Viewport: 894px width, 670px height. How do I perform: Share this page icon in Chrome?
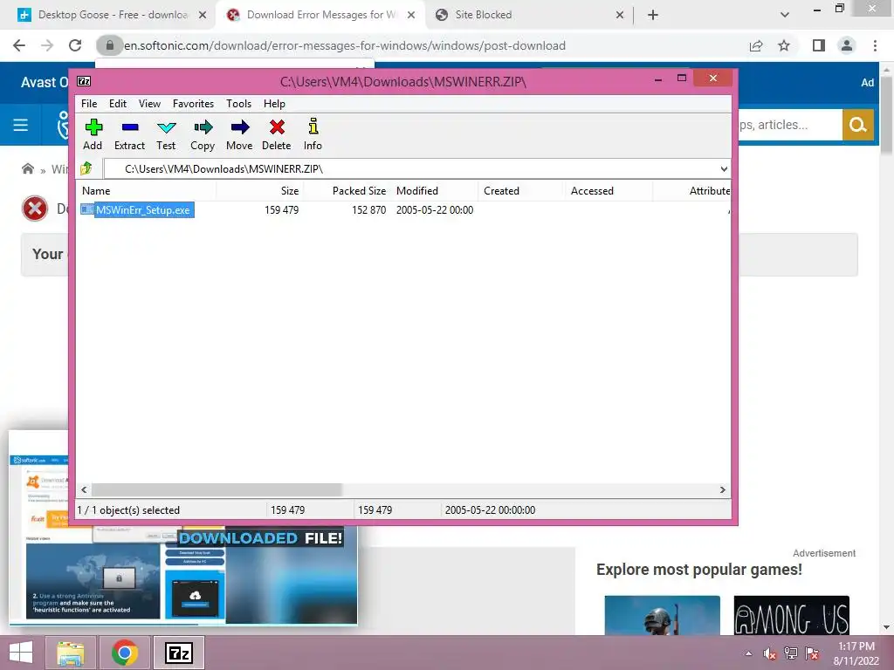[756, 45]
